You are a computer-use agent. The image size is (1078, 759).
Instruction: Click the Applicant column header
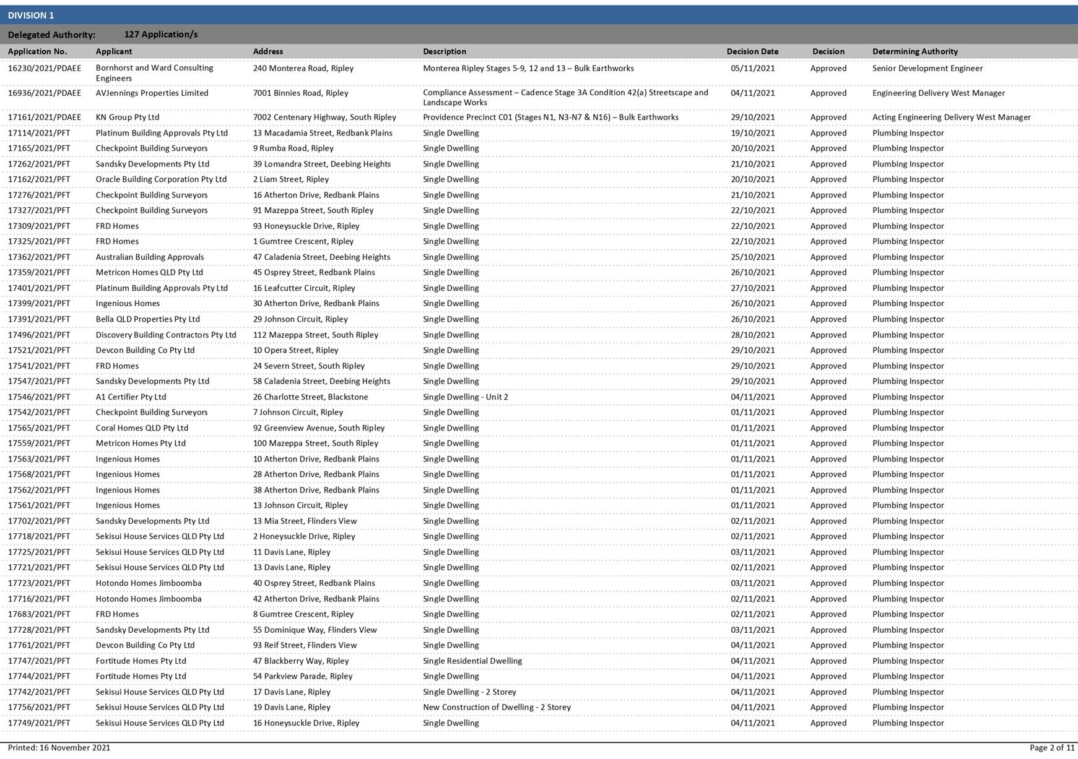[114, 51]
